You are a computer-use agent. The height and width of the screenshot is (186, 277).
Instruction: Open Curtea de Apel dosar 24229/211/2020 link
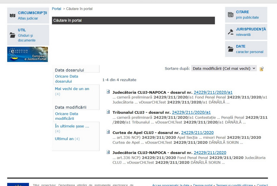point(197,133)
